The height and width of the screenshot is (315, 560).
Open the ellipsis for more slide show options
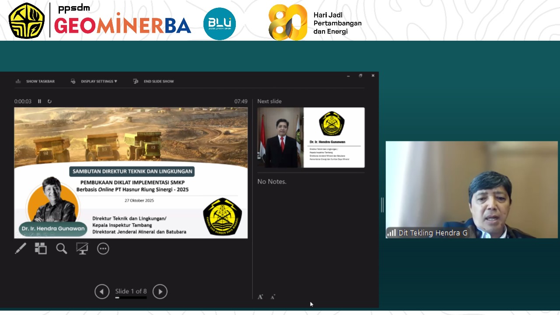click(x=103, y=248)
